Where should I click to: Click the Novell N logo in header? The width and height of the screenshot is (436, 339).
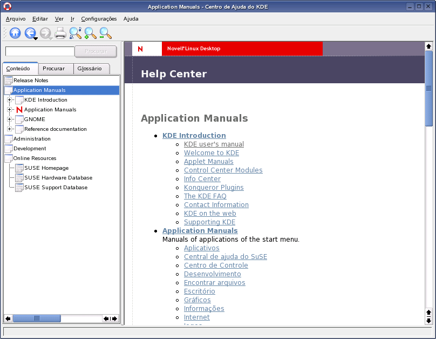point(140,49)
